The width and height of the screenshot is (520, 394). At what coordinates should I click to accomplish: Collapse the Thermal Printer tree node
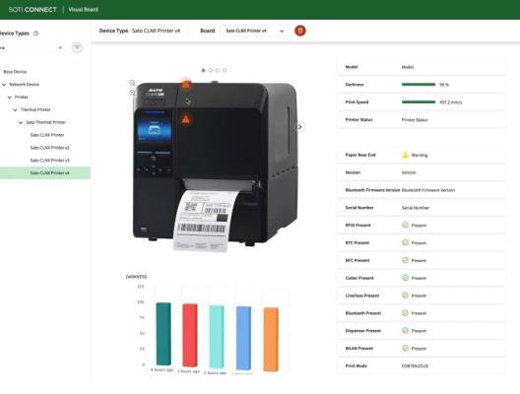[15, 109]
